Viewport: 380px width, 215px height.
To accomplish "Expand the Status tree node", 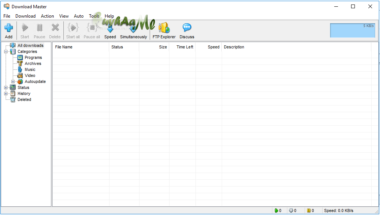I will point(6,87).
